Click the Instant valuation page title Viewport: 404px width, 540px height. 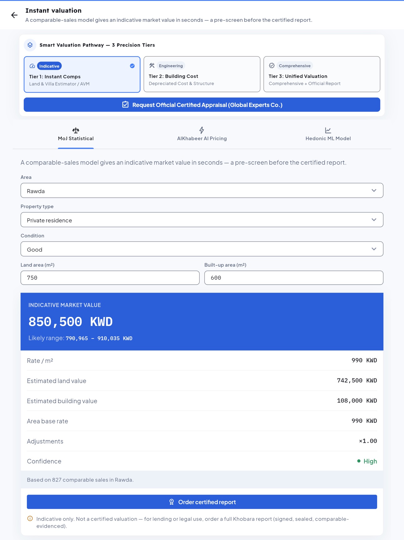(x=54, y=10)
